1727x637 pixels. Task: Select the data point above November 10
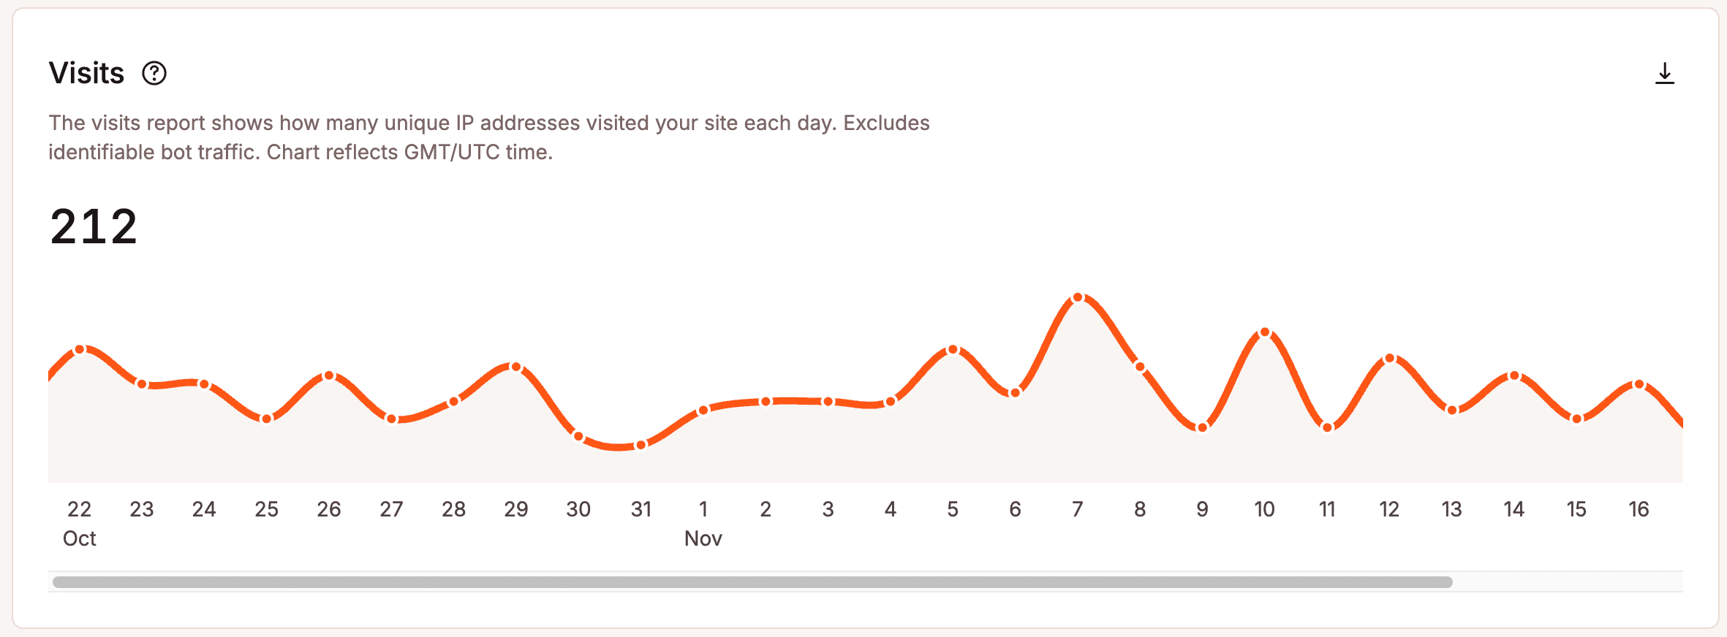(x=1264, y=333)
